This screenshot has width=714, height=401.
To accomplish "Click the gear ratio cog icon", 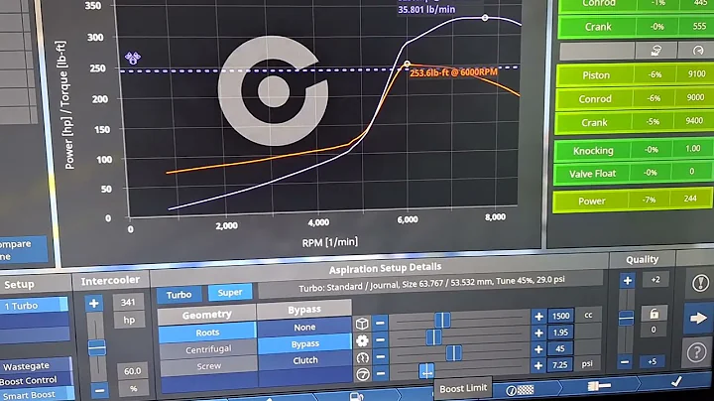I will (x=362, y=340).
